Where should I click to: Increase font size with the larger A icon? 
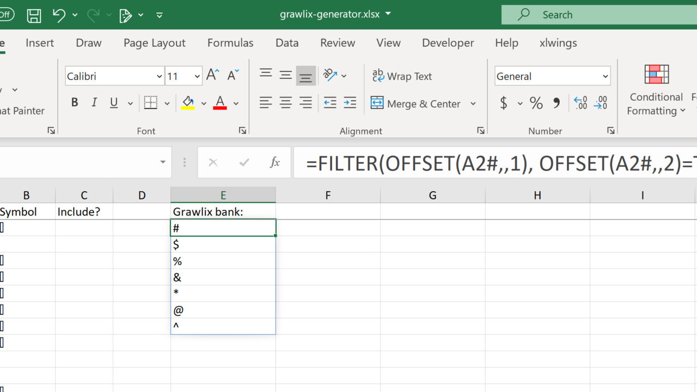point(213,76)
